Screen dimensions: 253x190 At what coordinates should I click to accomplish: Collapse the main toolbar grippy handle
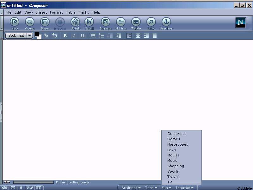(x=2, y=23)
